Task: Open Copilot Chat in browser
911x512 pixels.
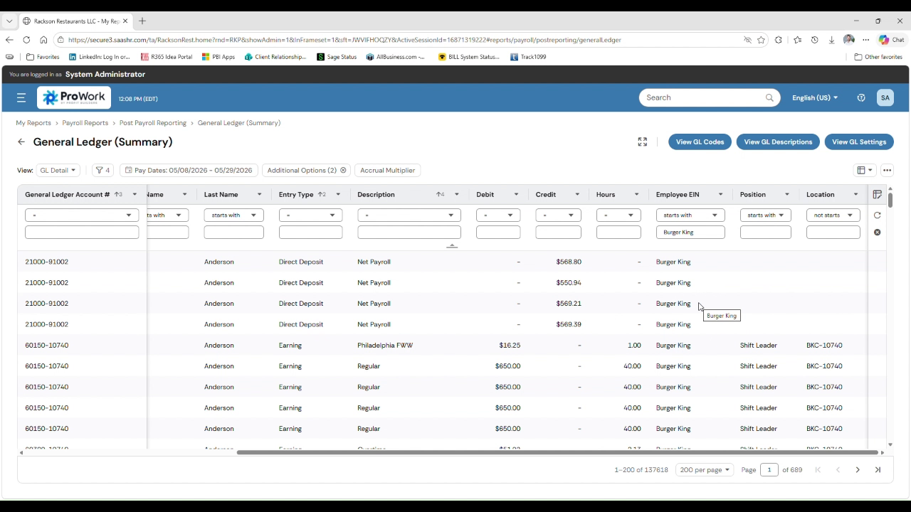Action: pyautogui.click(x=891, y=40)
